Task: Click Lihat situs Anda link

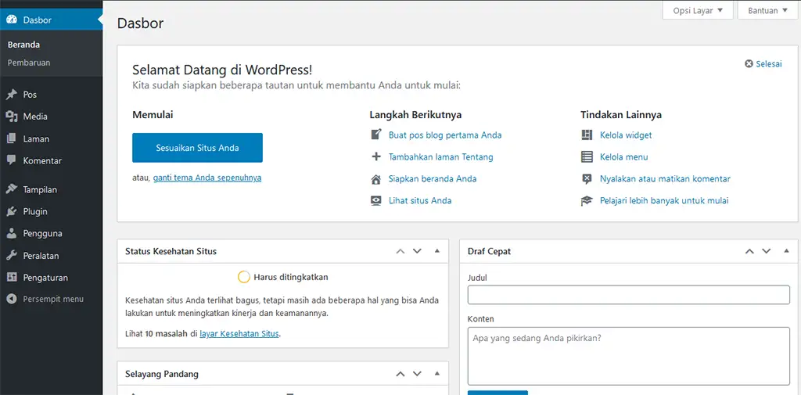Action: point(420,200)
